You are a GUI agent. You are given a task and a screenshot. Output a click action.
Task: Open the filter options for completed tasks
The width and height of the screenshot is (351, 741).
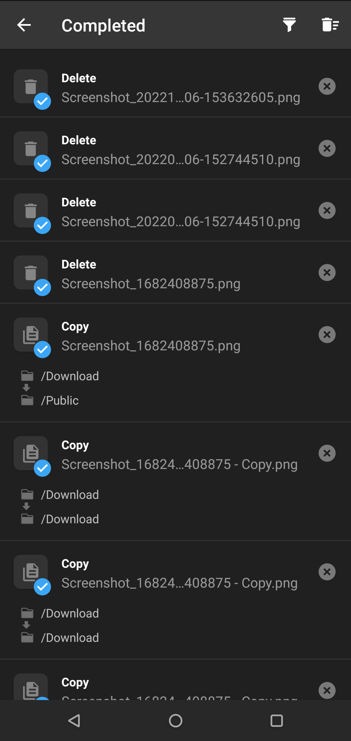tap(289, 25)
